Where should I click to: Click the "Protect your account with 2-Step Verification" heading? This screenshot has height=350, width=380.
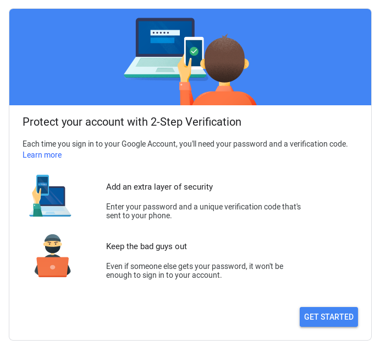132,122
